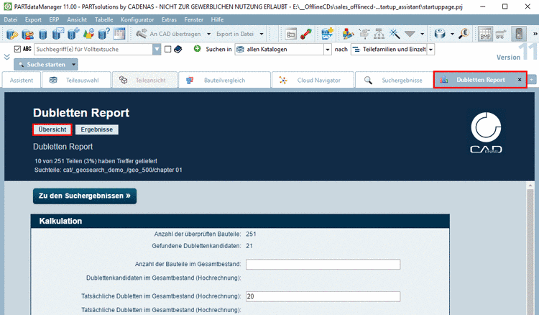Click the gray funnel filter icon
Screen dimensions: 539x315
tap(410, 34)
